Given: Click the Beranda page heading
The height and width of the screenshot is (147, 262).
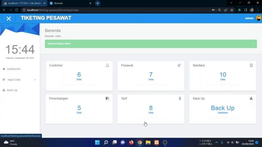Looking at the screenshot, I should (53, 31).
